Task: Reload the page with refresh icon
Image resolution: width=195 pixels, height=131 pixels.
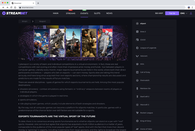Action: (11, 7)
